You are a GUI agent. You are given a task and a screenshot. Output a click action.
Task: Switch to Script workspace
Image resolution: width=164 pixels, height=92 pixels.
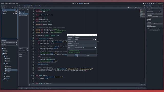81,4
